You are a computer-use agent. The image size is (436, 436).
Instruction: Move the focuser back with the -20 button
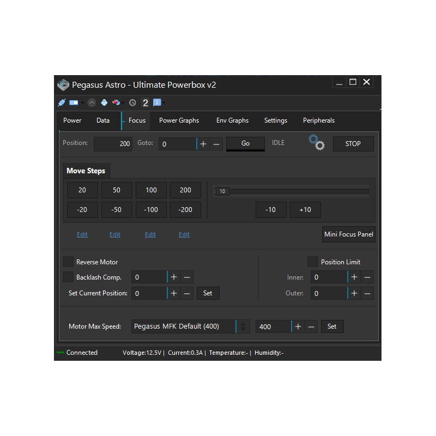82,210
